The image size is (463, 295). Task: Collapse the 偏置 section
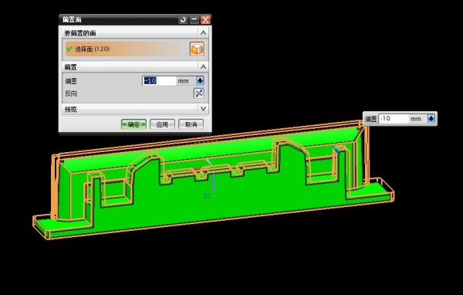pos(203,67)
